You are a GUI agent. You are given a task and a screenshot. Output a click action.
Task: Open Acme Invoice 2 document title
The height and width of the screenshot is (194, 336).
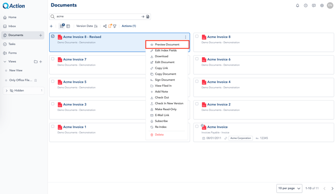[219, 104]
